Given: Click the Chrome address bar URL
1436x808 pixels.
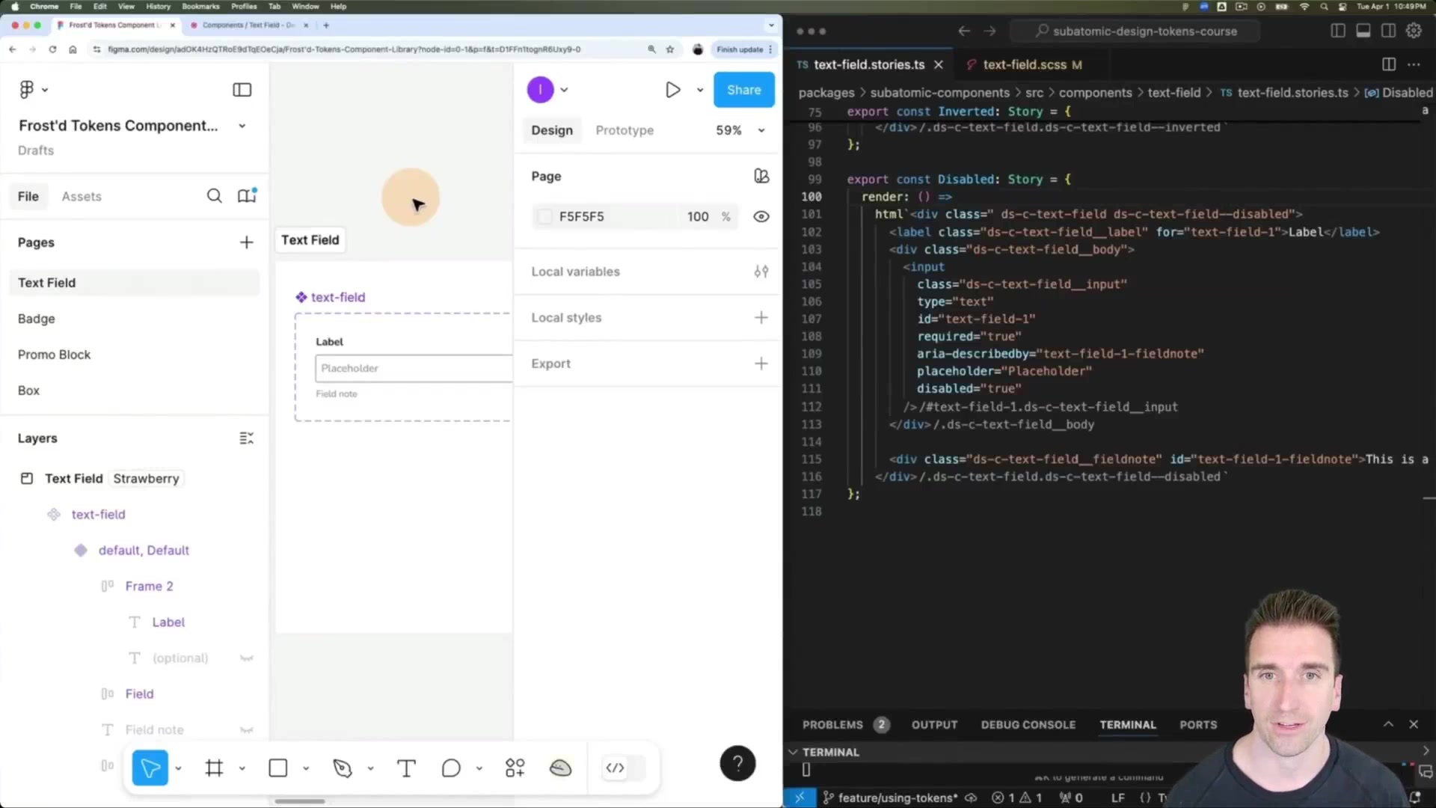Looking at the screenshot, I should click(x=344, y=49).
